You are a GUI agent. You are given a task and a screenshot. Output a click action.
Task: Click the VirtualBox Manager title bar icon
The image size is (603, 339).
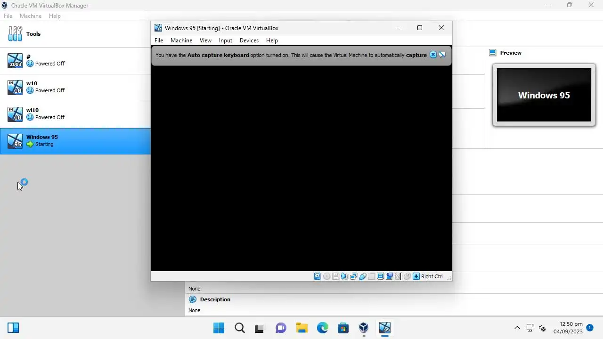4,5
